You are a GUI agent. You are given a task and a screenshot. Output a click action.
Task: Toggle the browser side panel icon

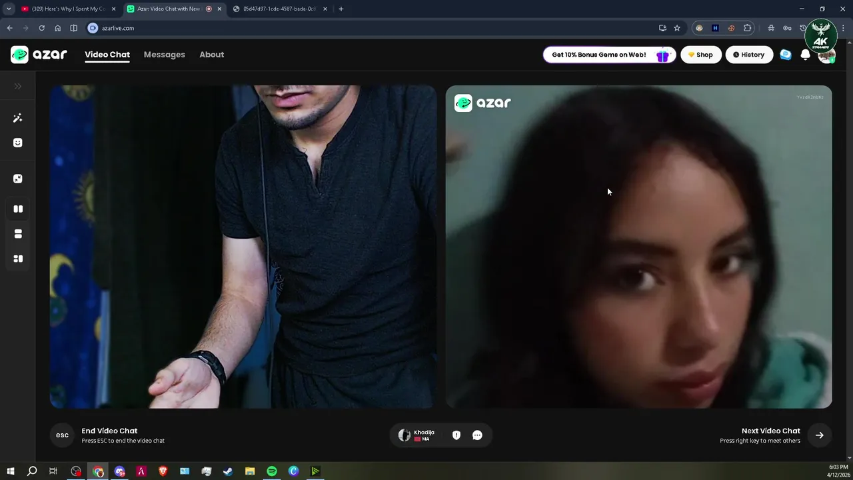click(73, 28)
